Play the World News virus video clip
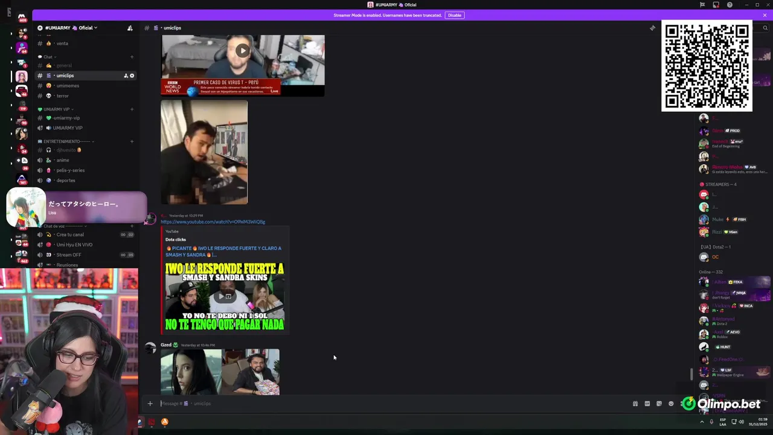Screen dimensions: 773x435 (242, 51)
